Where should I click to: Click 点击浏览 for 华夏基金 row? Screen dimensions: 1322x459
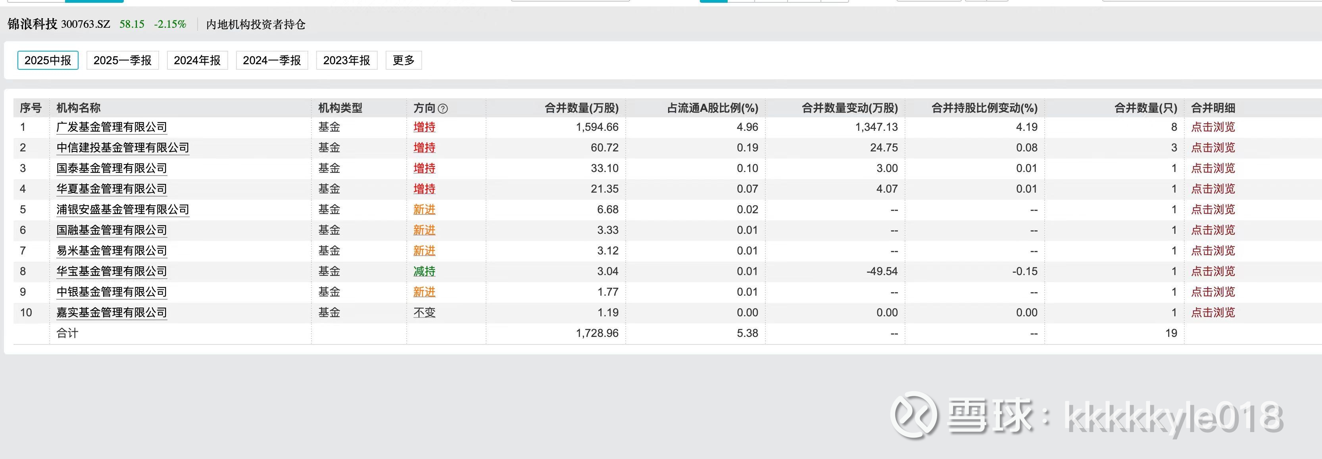1212,189
